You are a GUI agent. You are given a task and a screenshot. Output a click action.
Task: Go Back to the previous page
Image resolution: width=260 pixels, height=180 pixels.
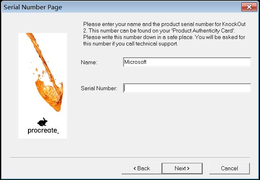[142, 168]
